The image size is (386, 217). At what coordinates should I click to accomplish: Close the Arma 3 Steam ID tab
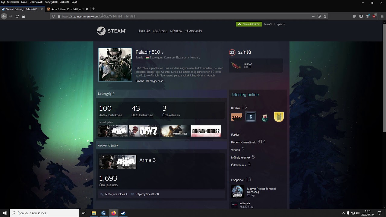(x=87, y=9)
